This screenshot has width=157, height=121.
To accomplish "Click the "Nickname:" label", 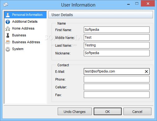I will [63, 53].
